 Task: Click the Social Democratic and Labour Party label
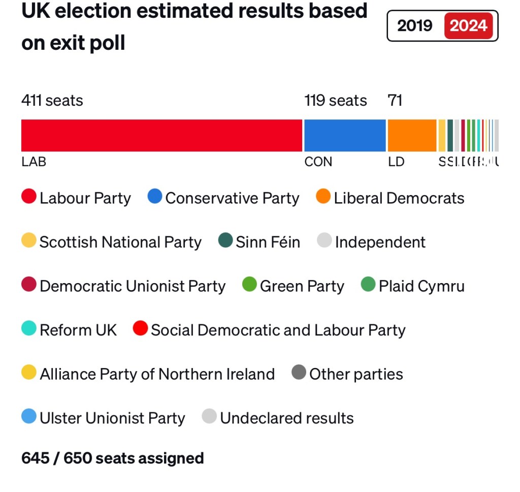(x=278, y=330)
